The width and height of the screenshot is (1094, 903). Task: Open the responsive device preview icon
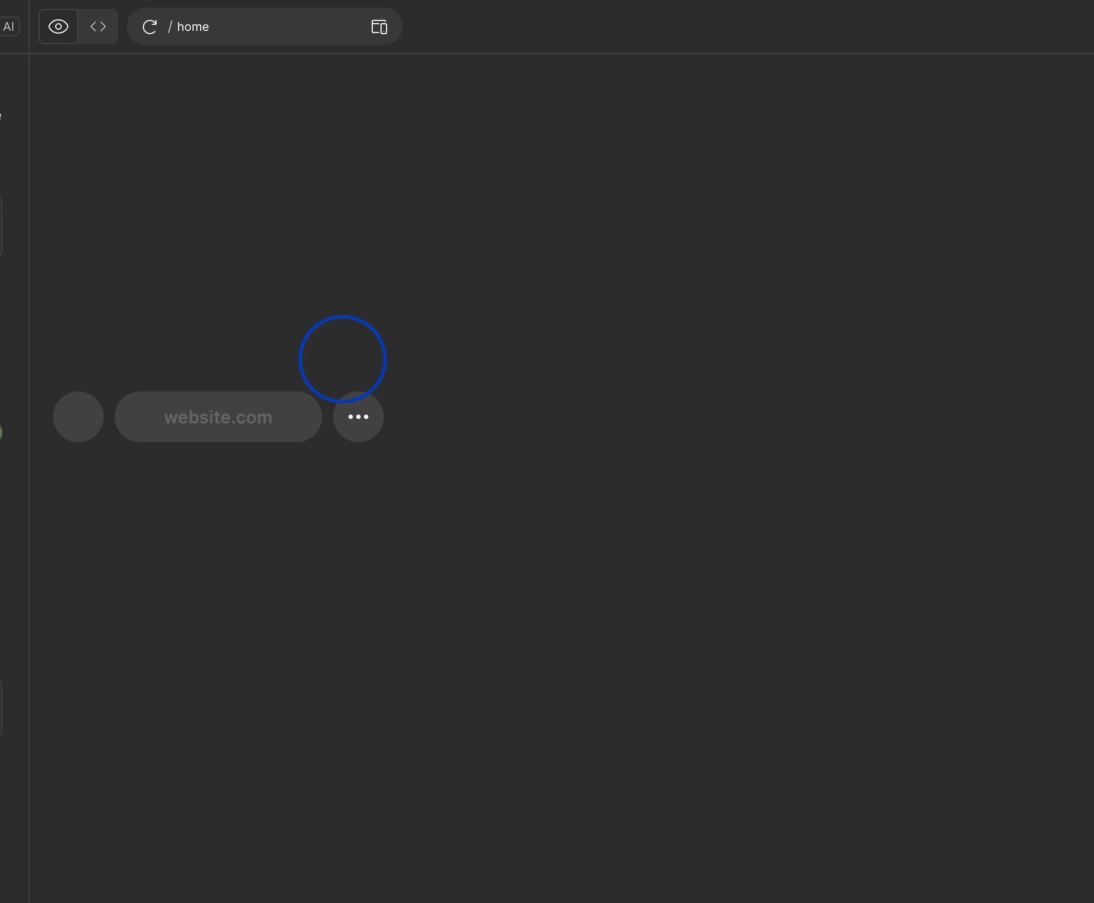(379, 26)
